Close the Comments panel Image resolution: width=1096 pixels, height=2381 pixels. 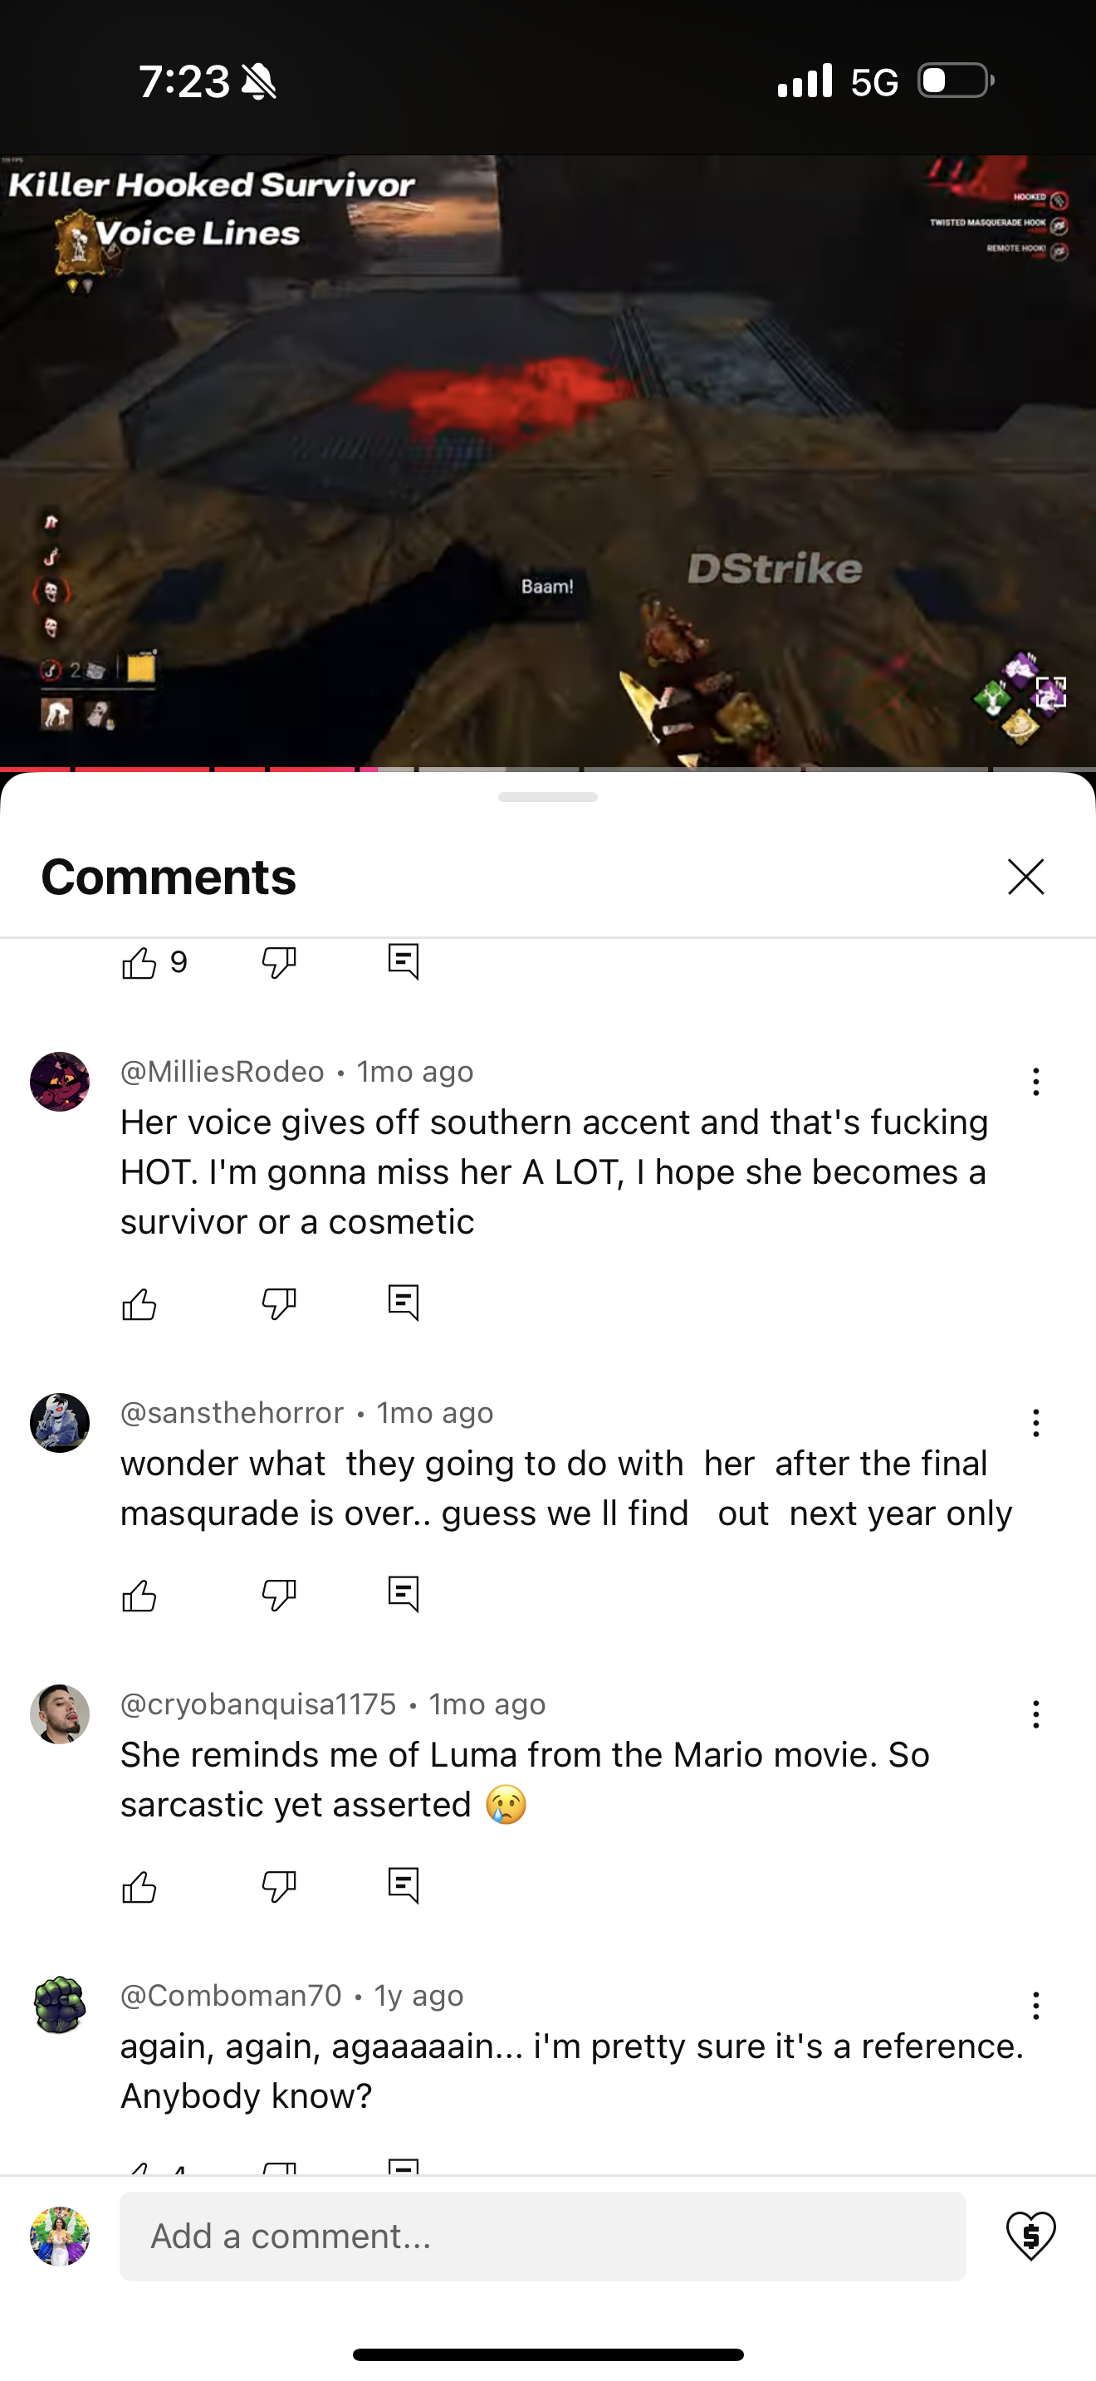pos(1025,876)
